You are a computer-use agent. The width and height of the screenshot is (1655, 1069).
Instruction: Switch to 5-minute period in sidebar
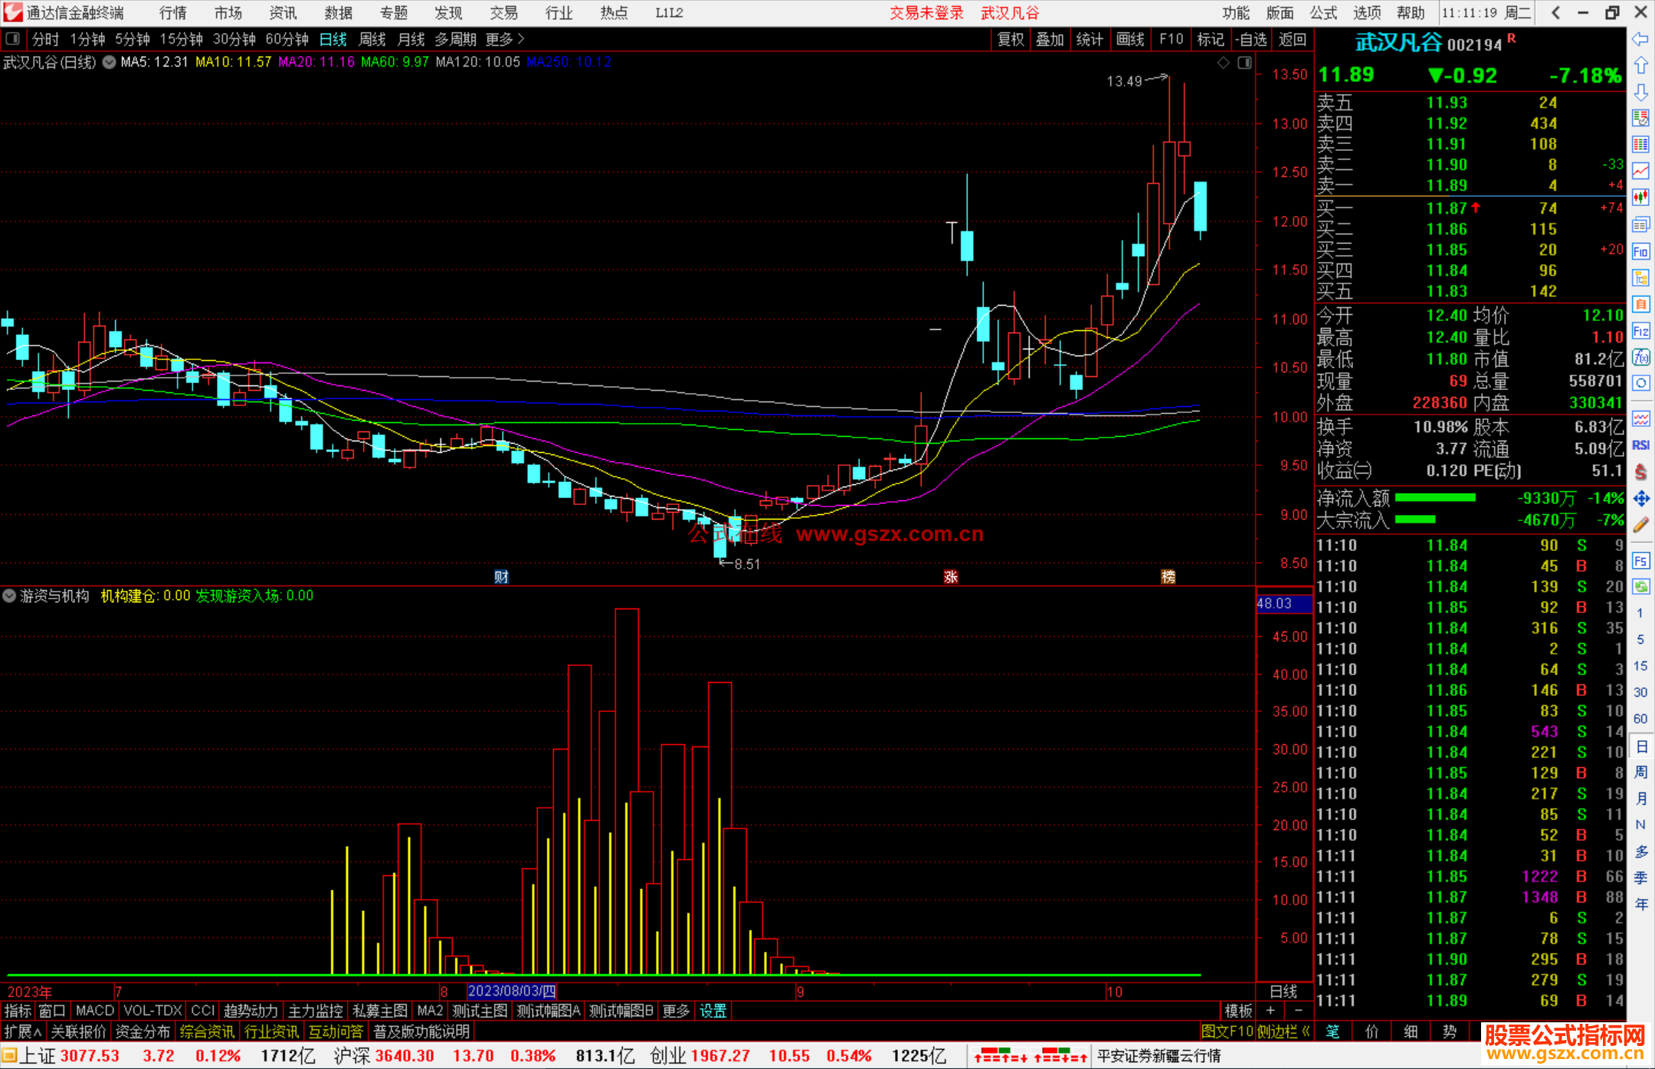click(1640, 639)
